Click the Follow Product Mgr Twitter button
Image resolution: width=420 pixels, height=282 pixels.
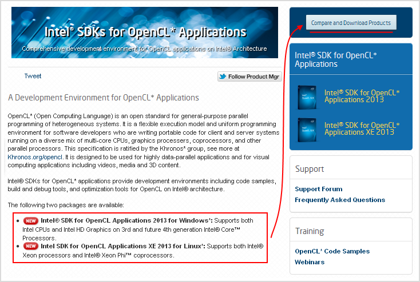coord(249,76)
